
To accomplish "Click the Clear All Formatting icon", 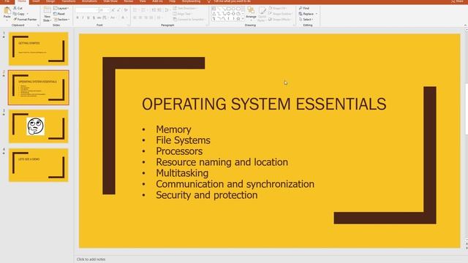I will pos(126,10).
